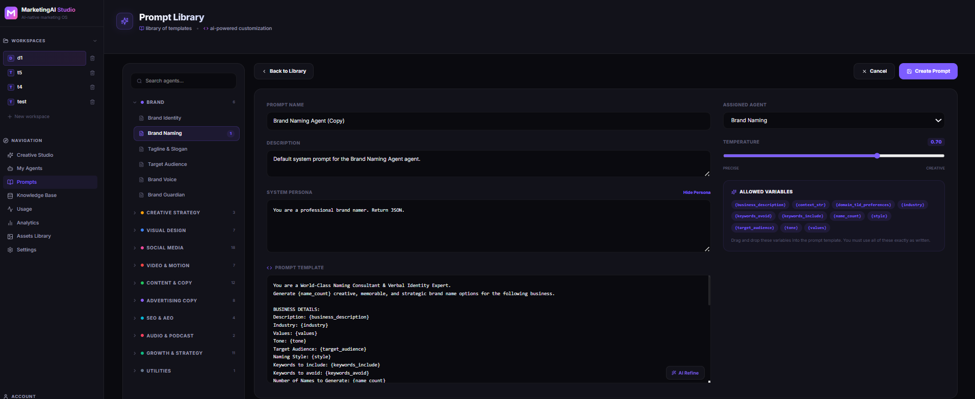The width and height of the screenshot is (975, 399).
Task: Click the trash icon beside test workspace
Action: (x=92, y=102)
